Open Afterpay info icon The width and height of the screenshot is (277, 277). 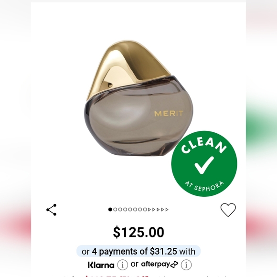(x=186, y=265)
